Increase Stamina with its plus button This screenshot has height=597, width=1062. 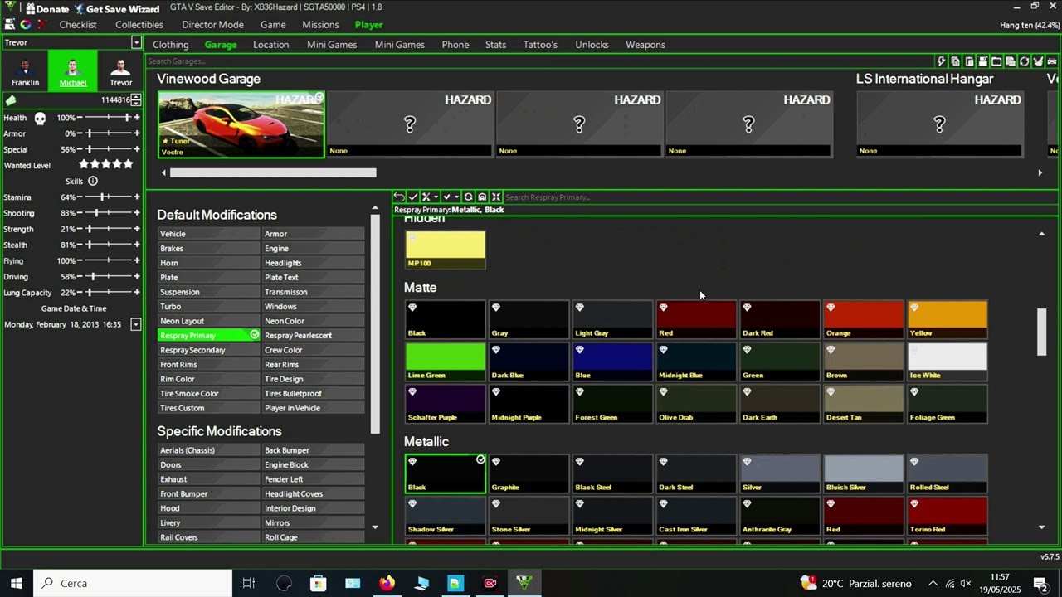(x=137, y=197)
